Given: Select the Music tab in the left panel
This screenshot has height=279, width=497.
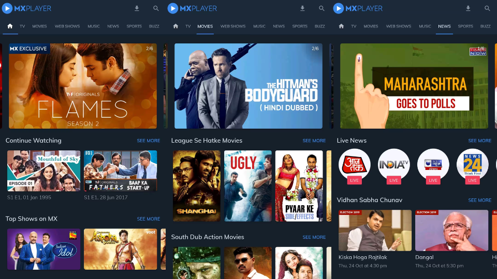Looking at the screenshot, I should coord(94,26).
